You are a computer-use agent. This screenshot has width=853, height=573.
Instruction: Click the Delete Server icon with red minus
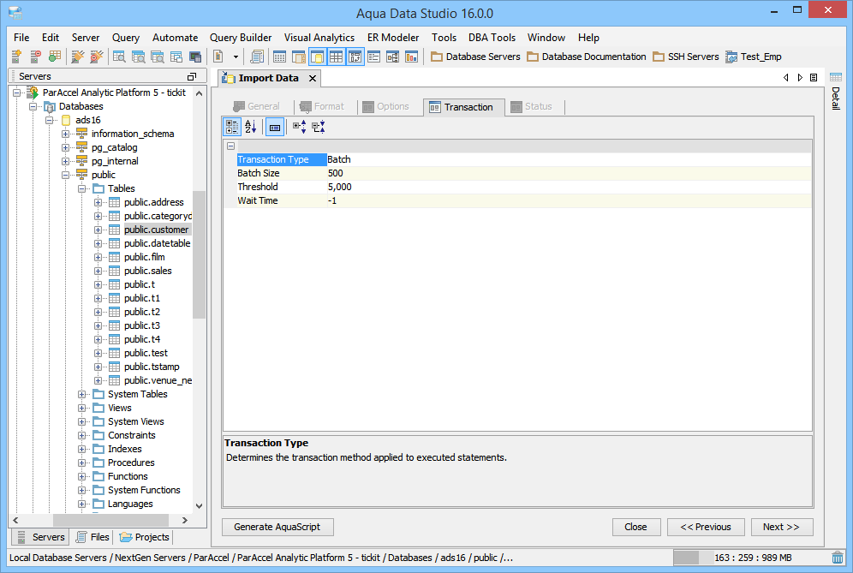[x=35, y=57]
